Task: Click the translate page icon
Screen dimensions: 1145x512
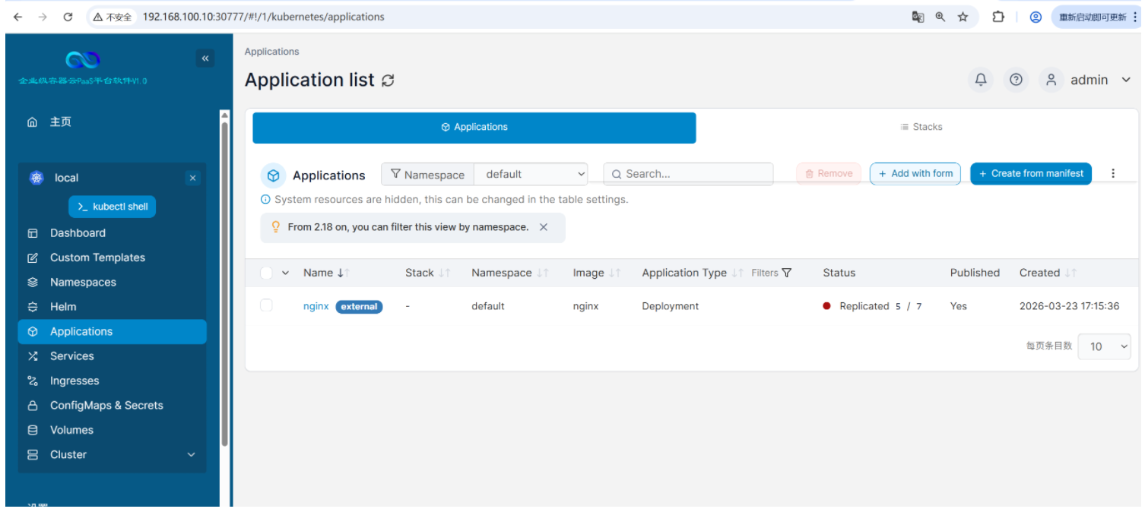Action: pyautogui.click(x=918, y=17)
